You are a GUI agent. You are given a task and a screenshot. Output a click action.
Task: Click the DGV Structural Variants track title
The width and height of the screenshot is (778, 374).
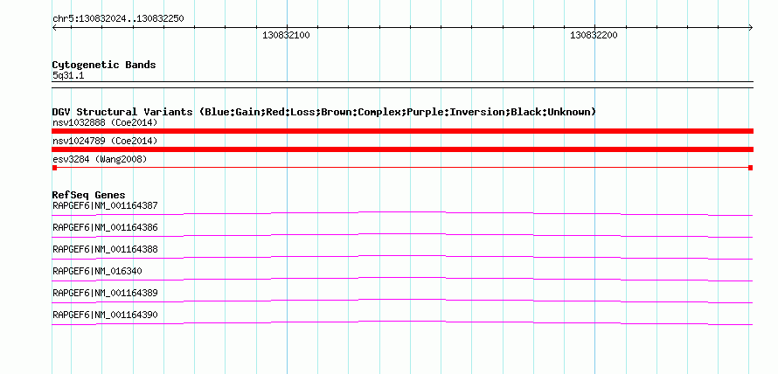323,112
